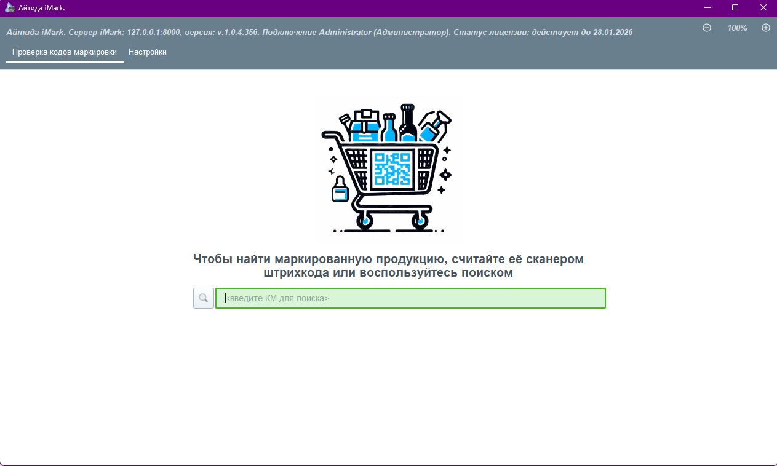Select the Проверка кодов маркировки tab
The height and width of the screenshot is (466, 777).
pyautogui.click(x=65, y=52)
